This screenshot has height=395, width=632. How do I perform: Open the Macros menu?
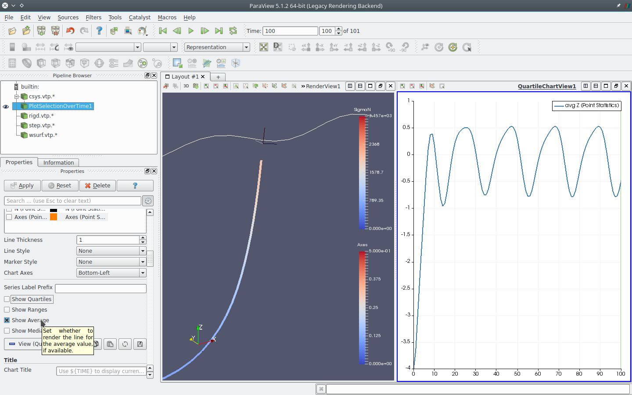pyautogui.click(x=167, y=18)
